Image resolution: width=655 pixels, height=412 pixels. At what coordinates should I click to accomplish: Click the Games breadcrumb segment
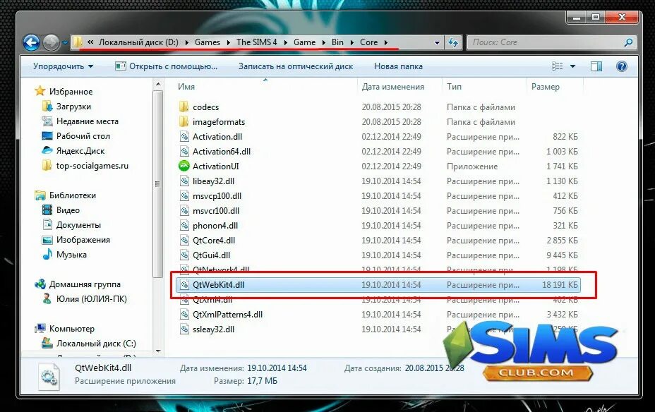pyautogui.click(x=208, y=42)
